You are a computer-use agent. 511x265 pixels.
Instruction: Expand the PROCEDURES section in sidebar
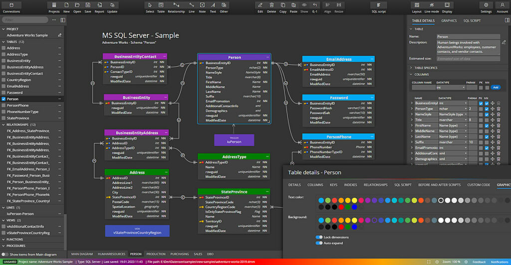[3, 246]
